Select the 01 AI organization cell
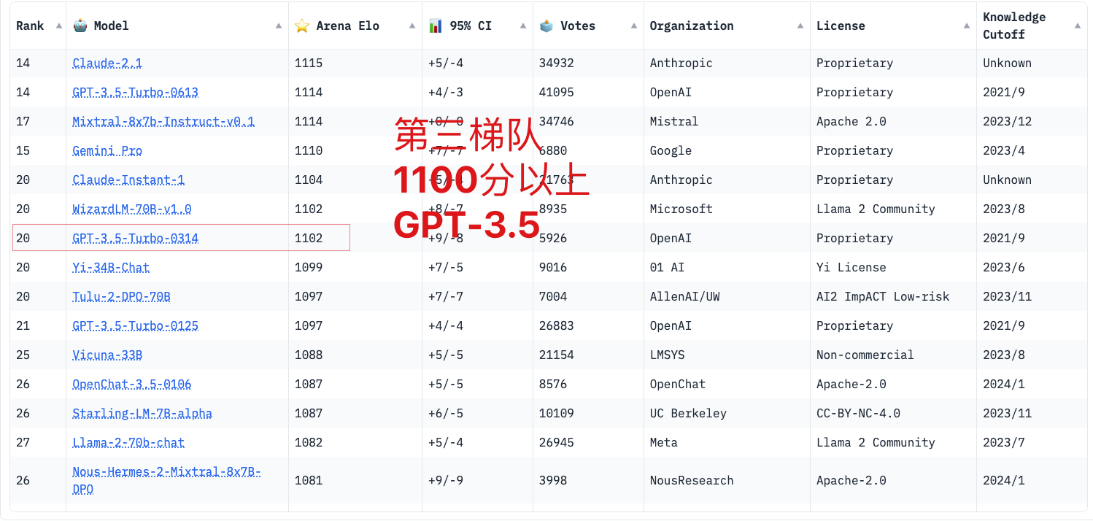 click(667, 267)
